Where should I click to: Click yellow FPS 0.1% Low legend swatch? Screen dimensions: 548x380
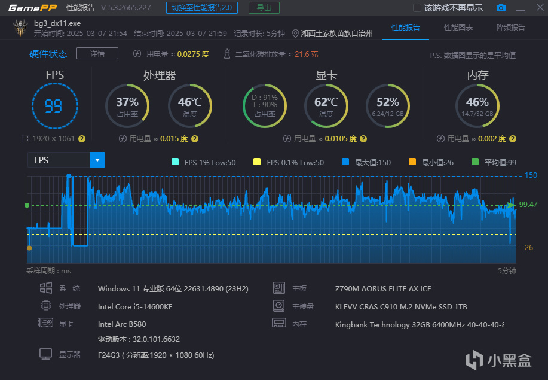[x=257, y=162]
